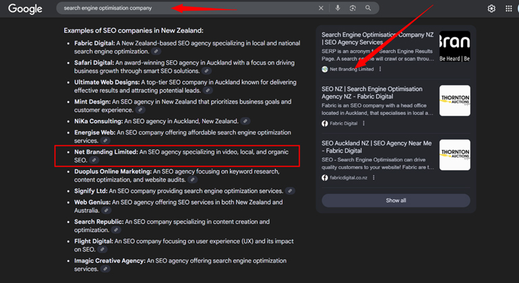The height and width of the screenshot is (283, 519).
Task: Click the Safari Digital list entry text
Action: [184, 67]
